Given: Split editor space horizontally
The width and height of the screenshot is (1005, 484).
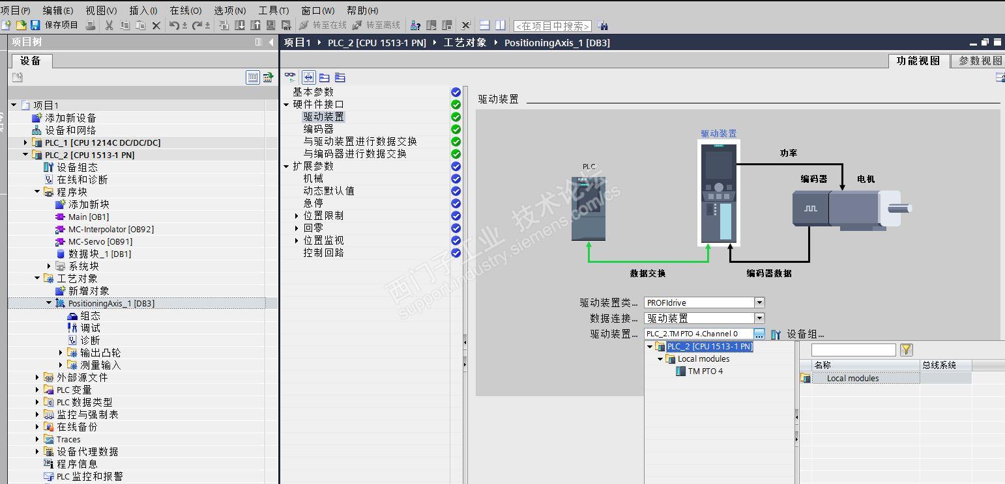Looking at the screenshot, I should (x=484, y=25).
